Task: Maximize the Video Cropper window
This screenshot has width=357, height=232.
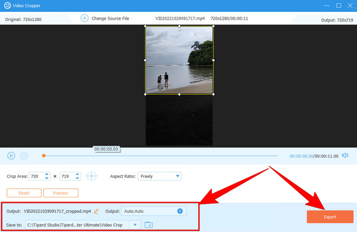Action: [339, 5]
